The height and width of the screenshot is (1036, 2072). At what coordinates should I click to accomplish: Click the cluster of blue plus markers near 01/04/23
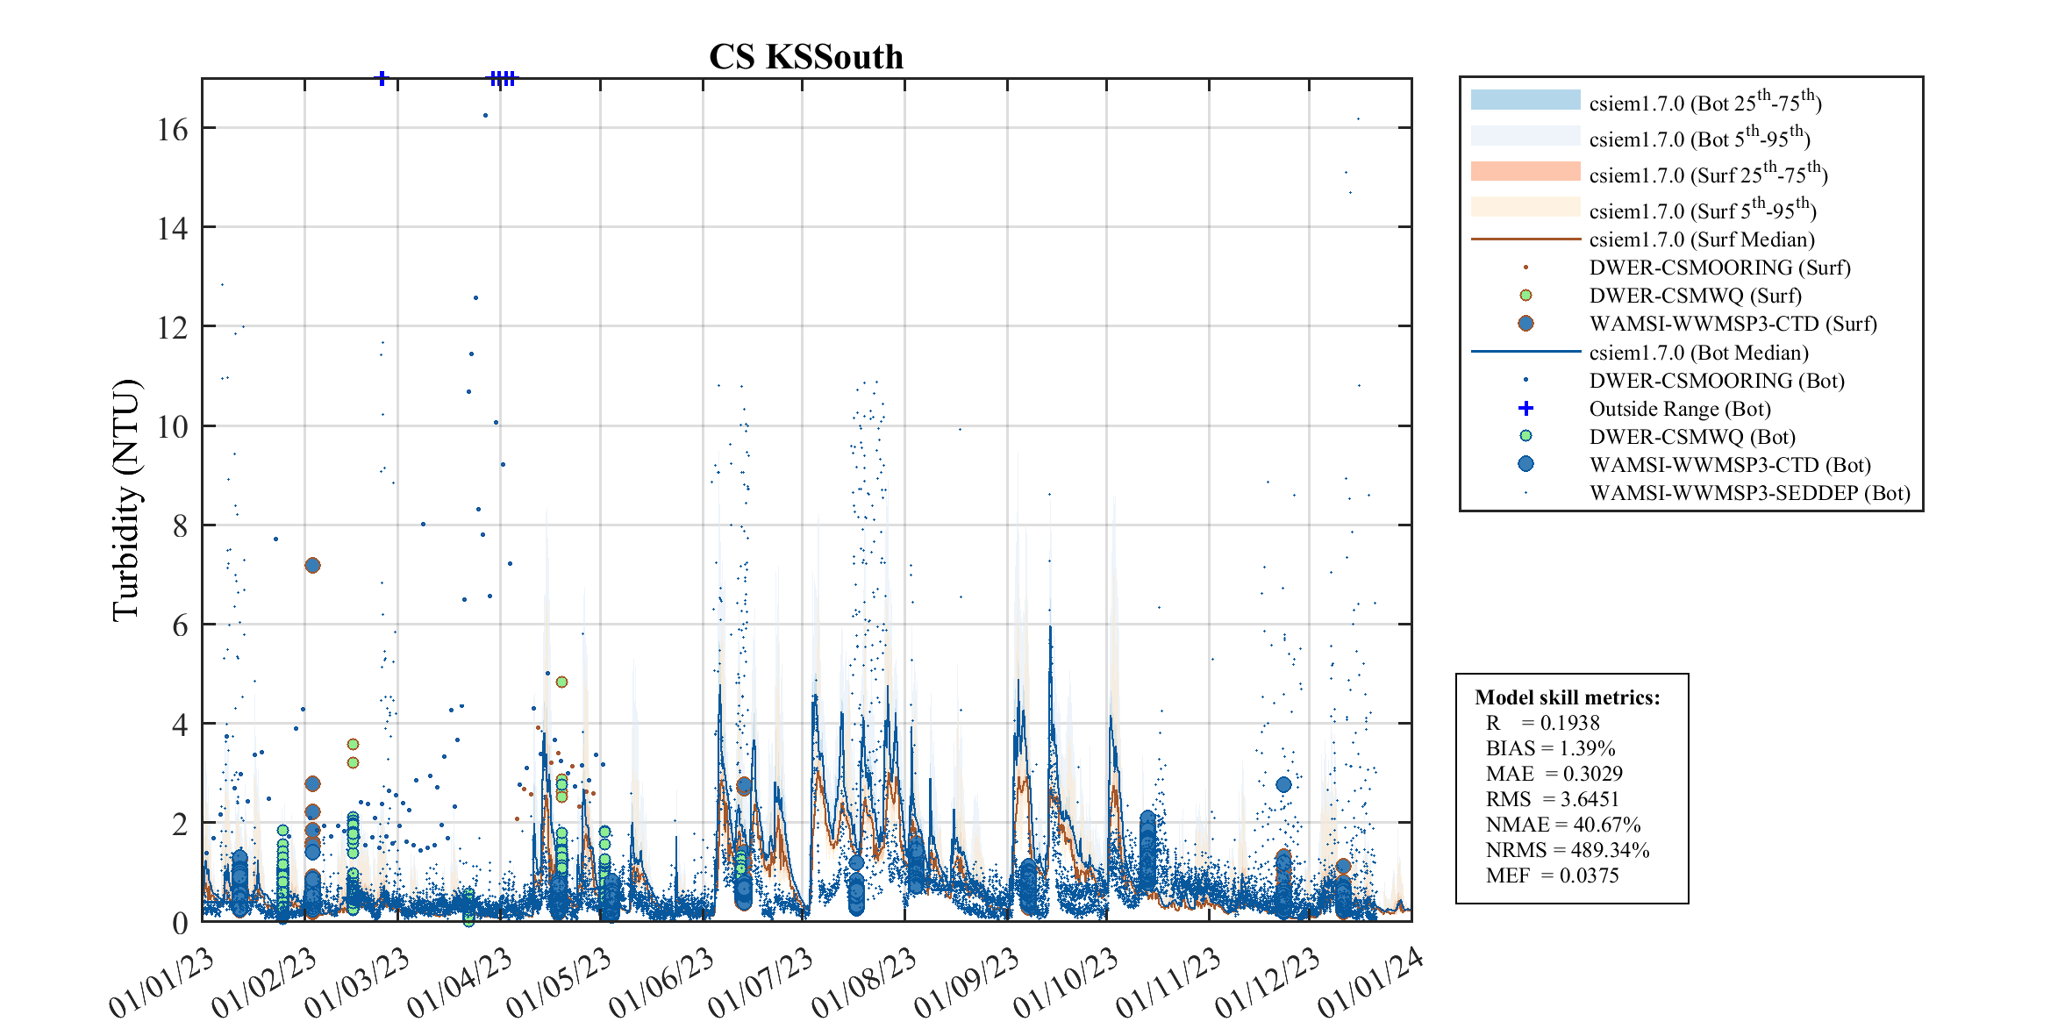point(503,78)
